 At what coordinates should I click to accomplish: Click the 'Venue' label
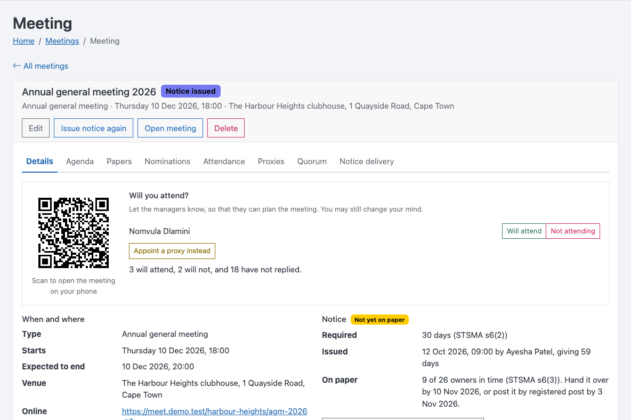34,383
